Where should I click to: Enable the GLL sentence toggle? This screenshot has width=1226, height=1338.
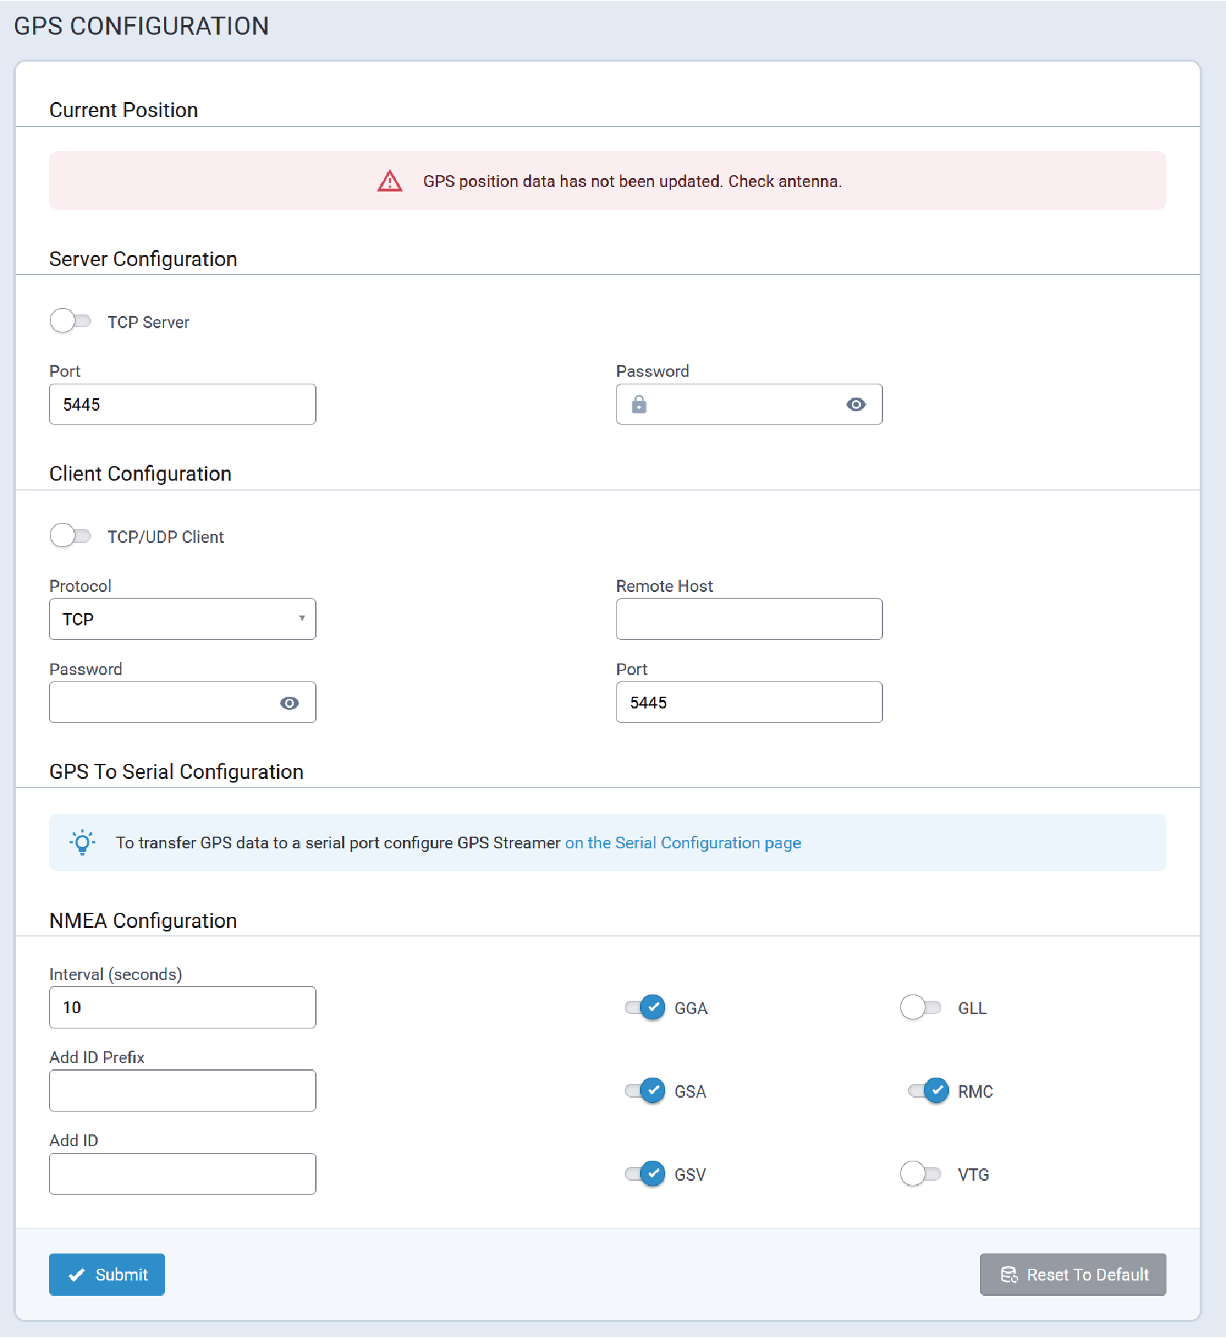[x=921, y=1008]
